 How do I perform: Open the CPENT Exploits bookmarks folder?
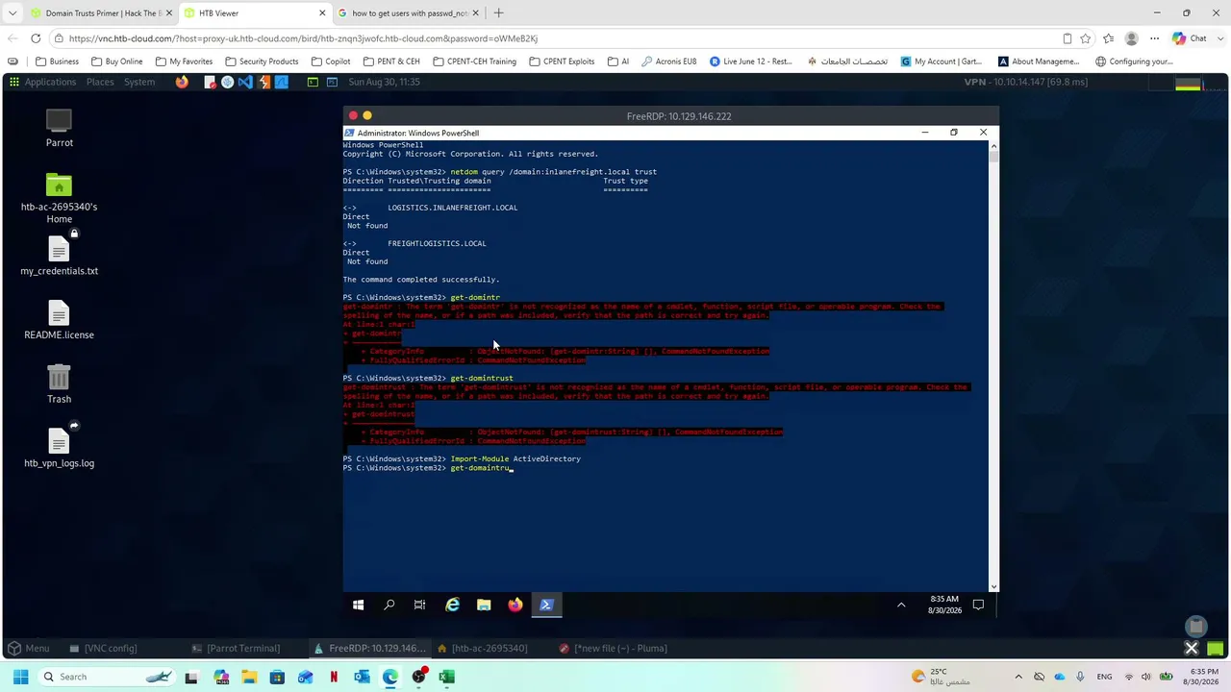pos(562,62)
